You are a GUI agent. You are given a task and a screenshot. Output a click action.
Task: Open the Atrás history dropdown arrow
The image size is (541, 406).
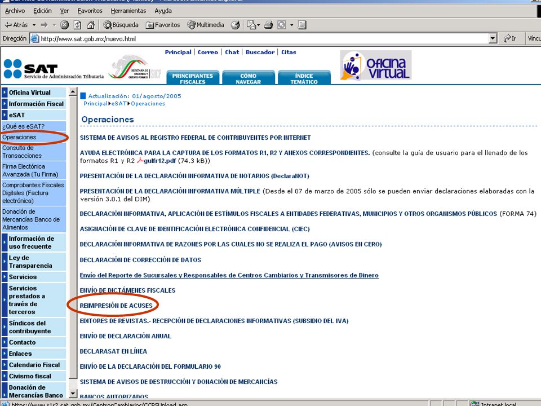pos(34,25)
